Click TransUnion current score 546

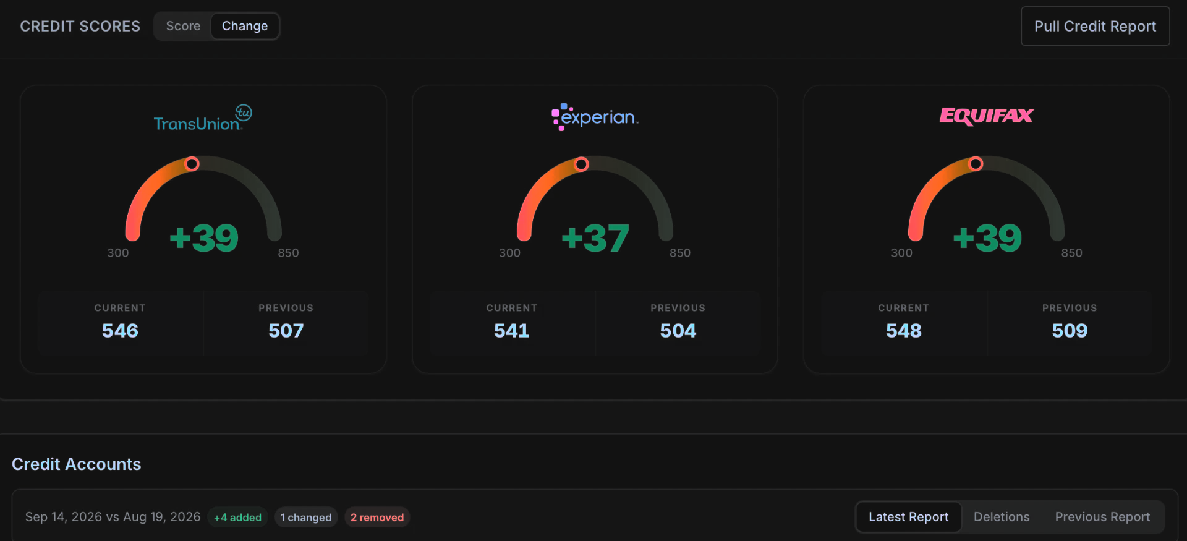point(120,331)
